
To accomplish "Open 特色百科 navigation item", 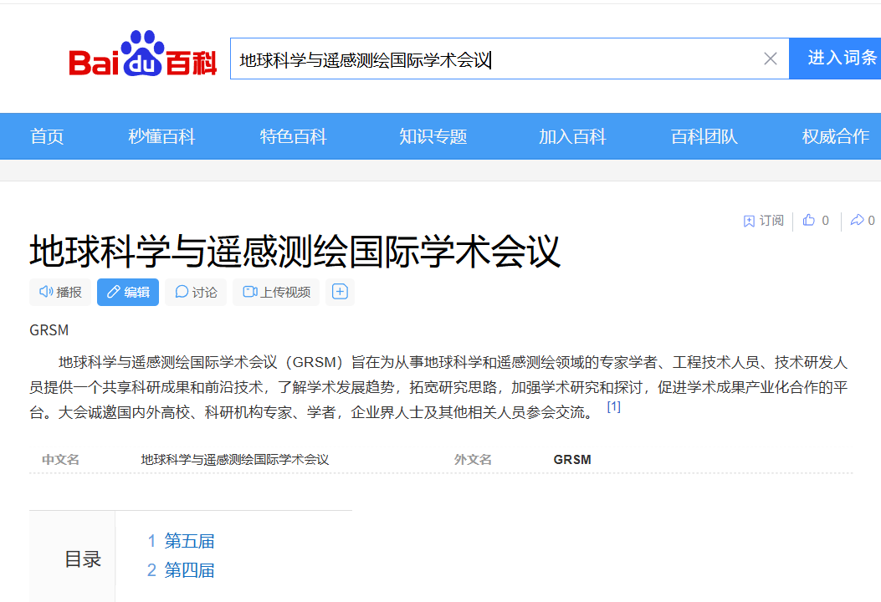I will click(293, 136).
